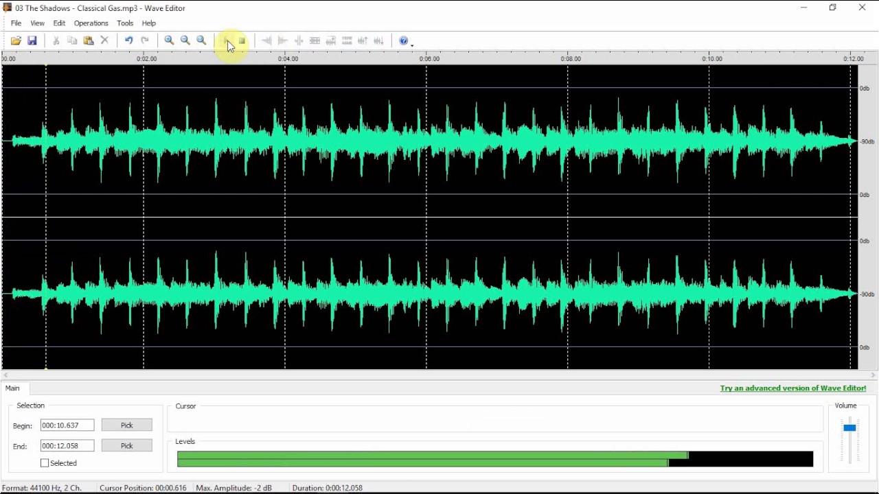Click the blue Help question mark icon
This screenshot has width=879, height=494.
coord(404,41)
